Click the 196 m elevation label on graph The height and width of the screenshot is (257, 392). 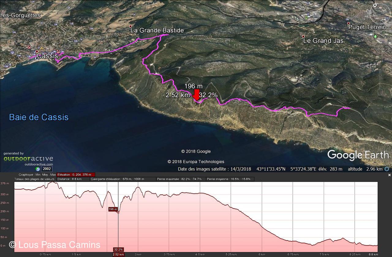pyautogui.click(x=113, y=209)
